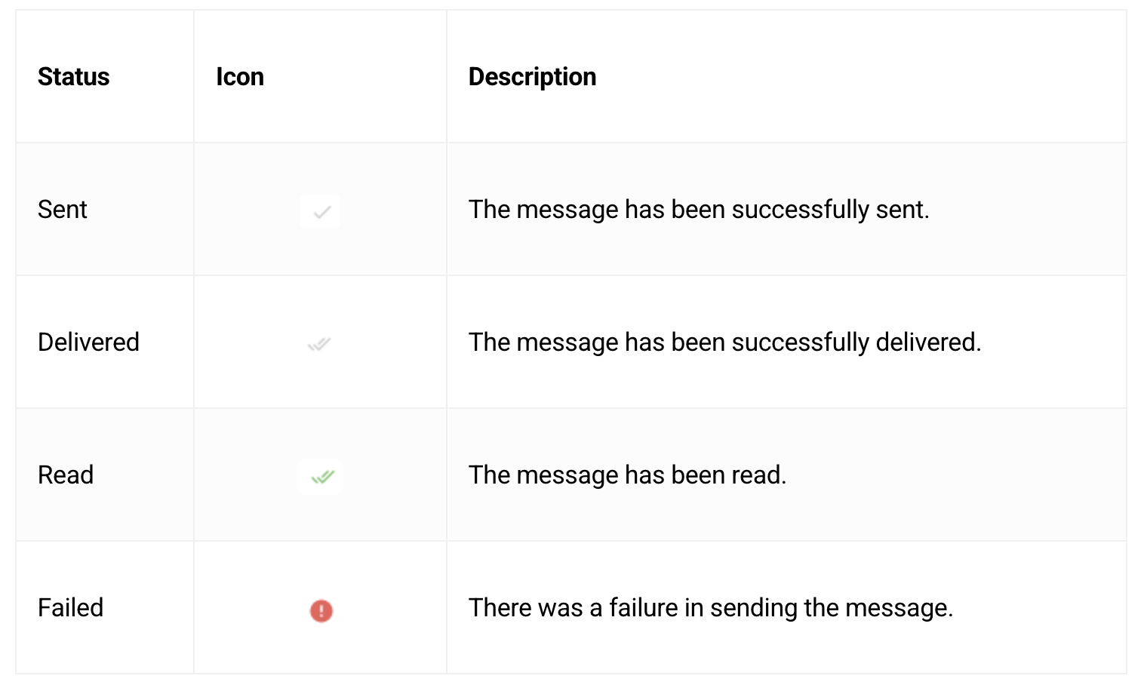Image resolution: width=1144 pixels, height=688 pixels.
Task: Click the red exclamation Failed icon
Action: pyautogui.click(x=321, y=610)
